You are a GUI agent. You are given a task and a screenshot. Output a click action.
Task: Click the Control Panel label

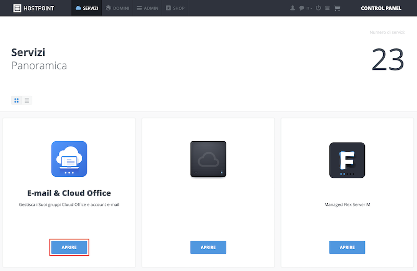pos(381,8)
